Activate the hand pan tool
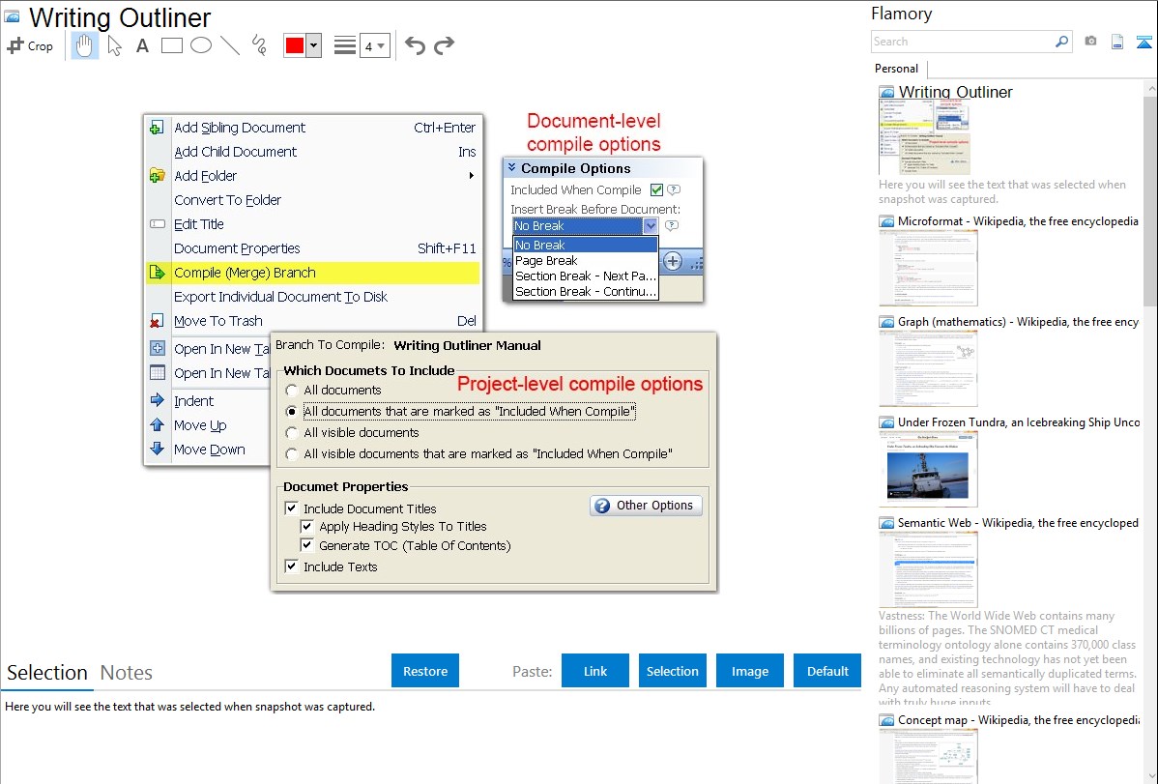The image size is (1158, 784). 85,45
